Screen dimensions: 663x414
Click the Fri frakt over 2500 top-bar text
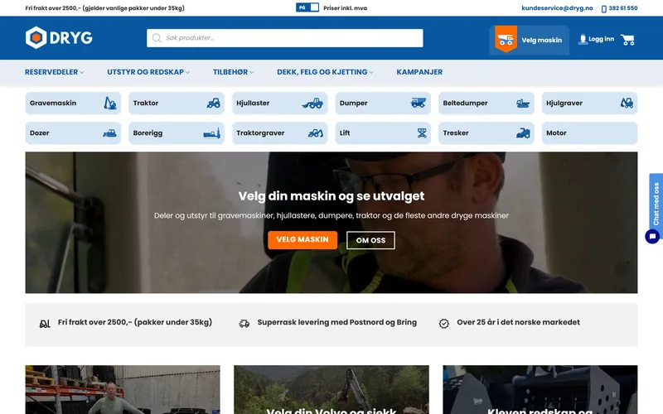pos(105,8)
